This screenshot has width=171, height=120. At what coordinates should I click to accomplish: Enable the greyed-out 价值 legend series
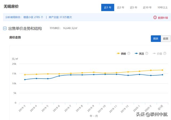tap(157, 54)
